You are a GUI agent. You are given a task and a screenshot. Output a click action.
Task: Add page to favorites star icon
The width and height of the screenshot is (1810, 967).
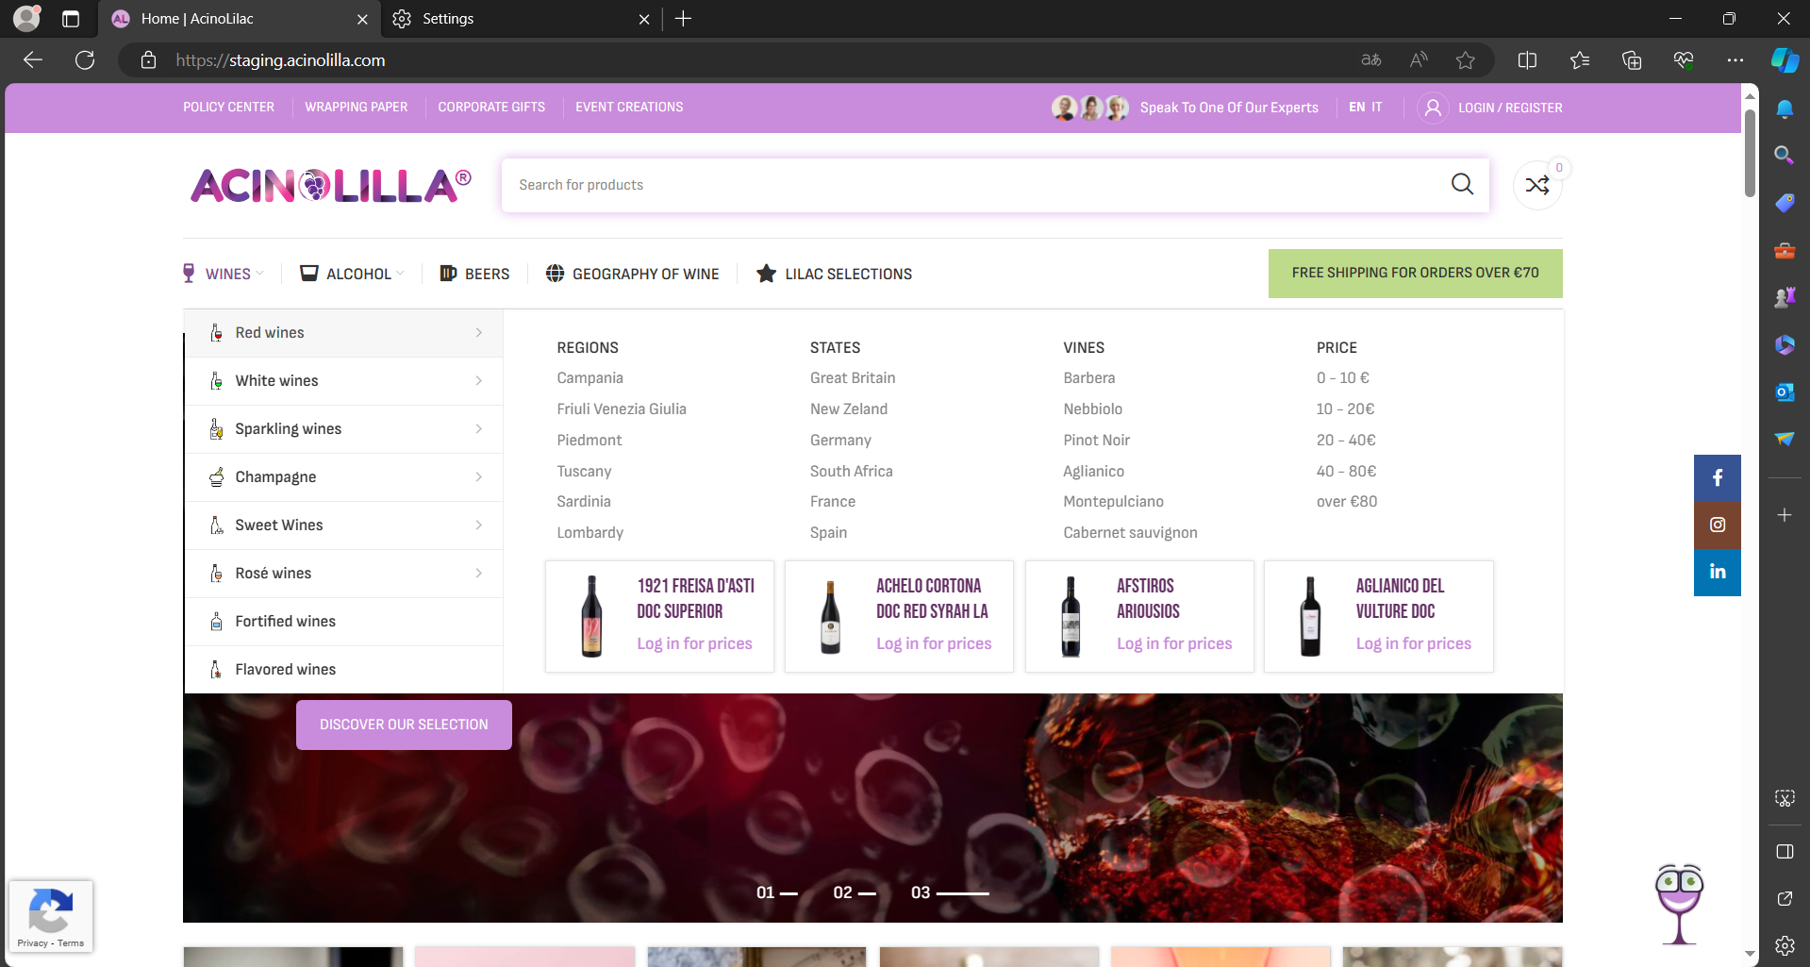(x=1465, y=60)
